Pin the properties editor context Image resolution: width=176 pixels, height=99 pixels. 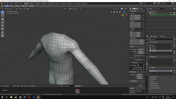tap(174, 36)
